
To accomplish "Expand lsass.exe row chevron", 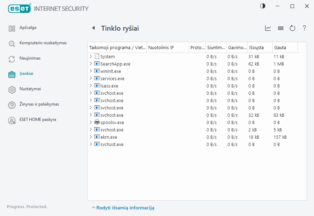I will [x=91, y=86].
